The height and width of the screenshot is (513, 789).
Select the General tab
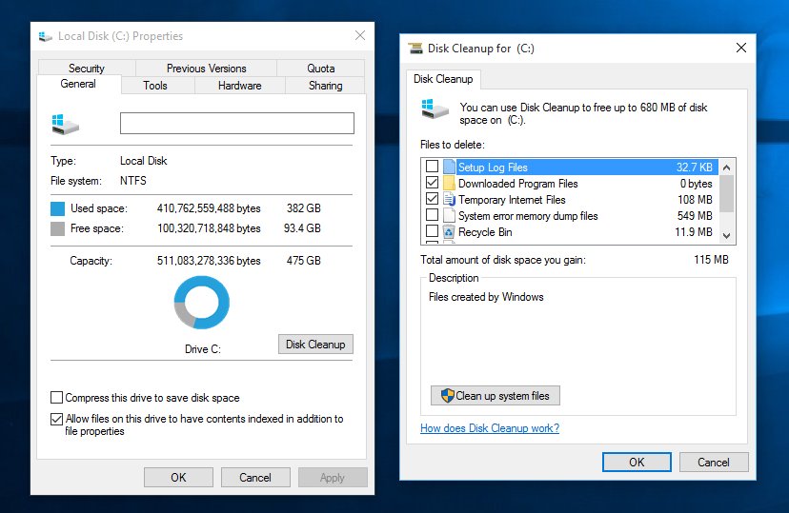tap(78, 84)
